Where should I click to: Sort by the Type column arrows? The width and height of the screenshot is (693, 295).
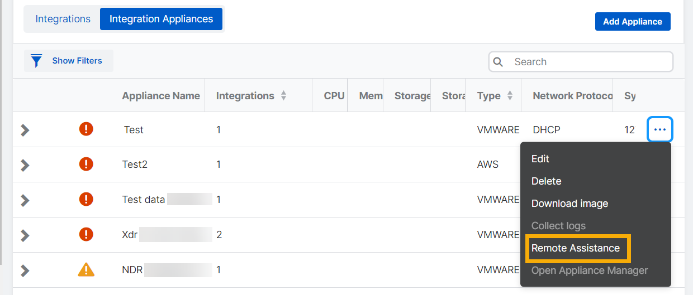510,96
